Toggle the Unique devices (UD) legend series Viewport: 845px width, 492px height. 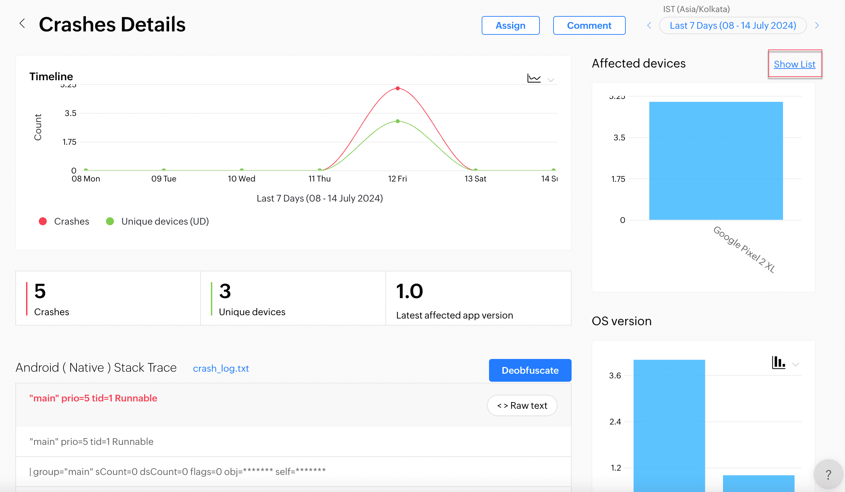coord(157,221)
